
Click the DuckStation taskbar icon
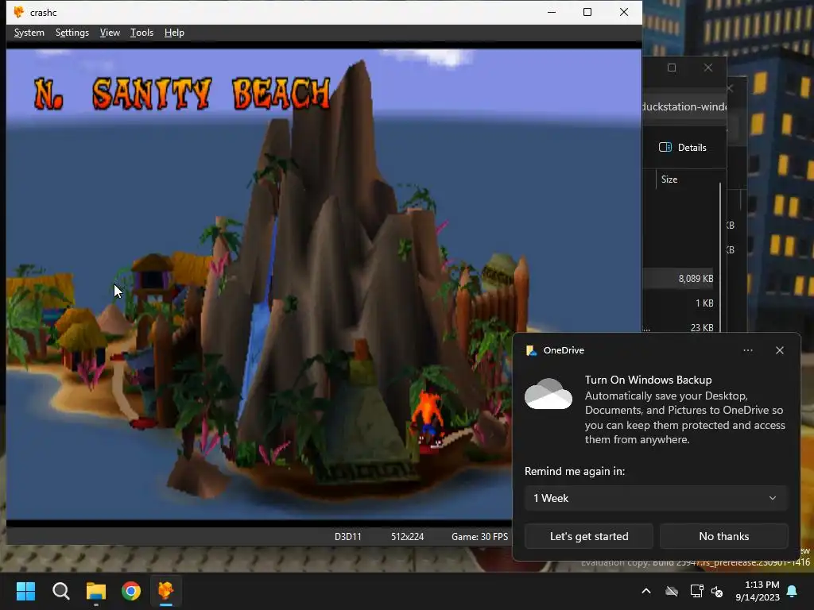pyautogui.click(x=165, y=591)
